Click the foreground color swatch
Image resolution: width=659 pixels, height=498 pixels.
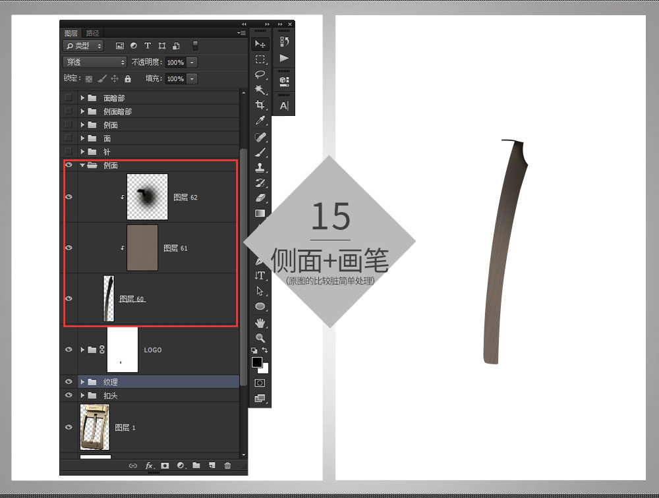click(x=256, y=362)
